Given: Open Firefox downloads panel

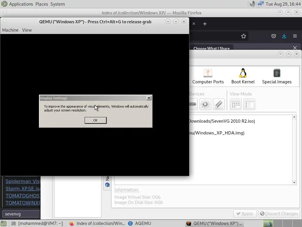Looking at the screenshot, I should [x=284, y=36].
